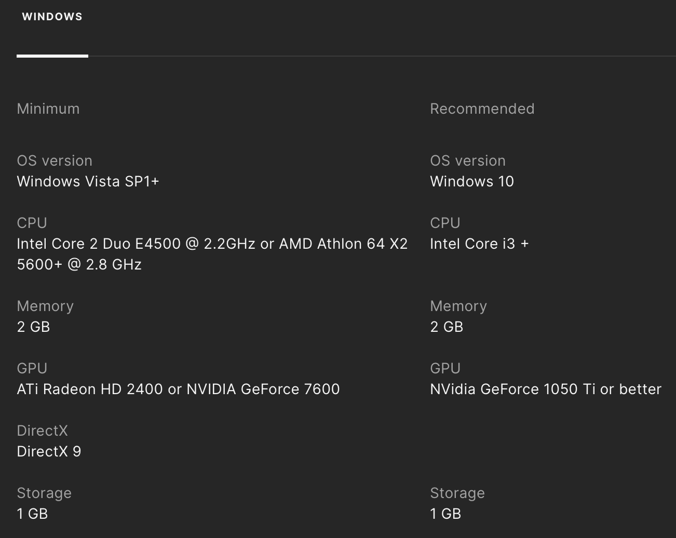Click the CPU label under Recommended

(x=445, y=223)
